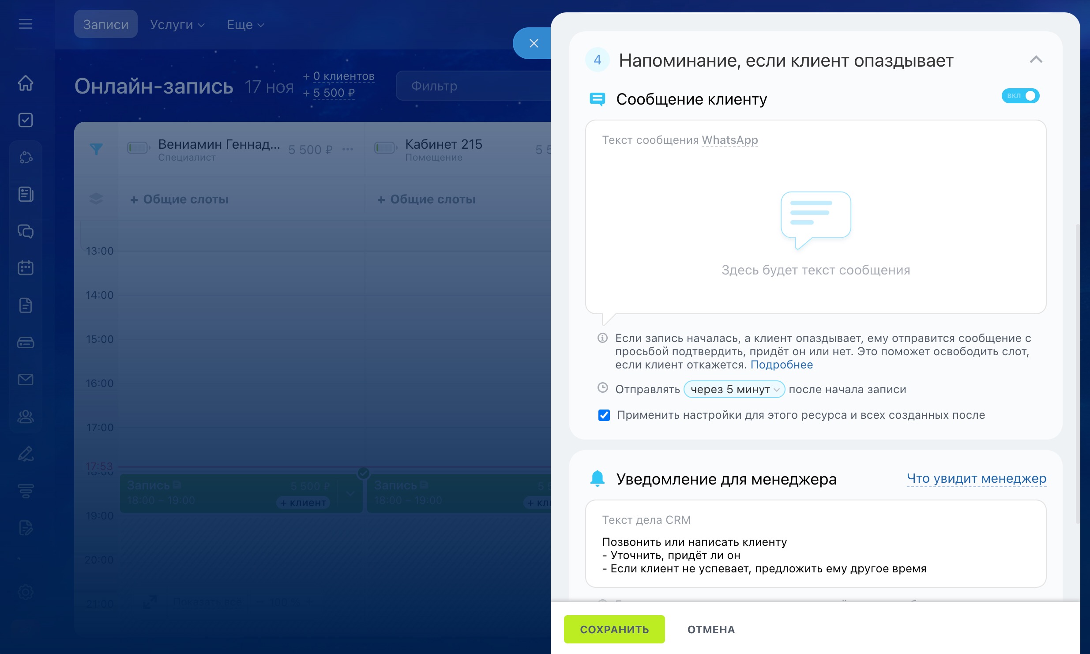
Task: Click the green Сохранить button
Action: coord(614,629)
